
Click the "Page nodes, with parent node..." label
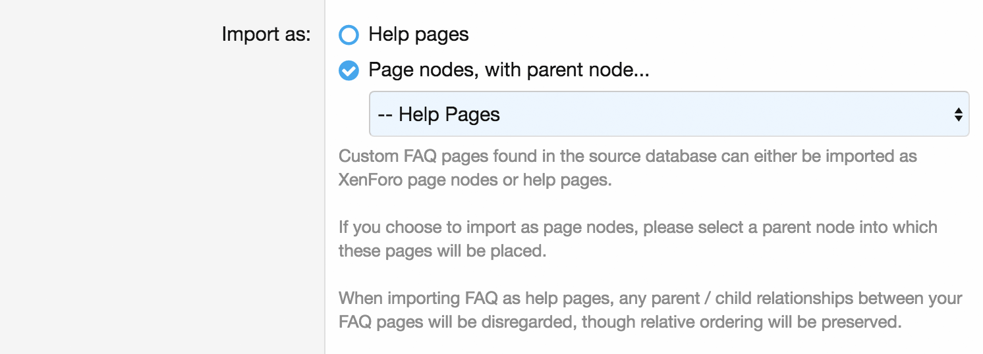tap(509, 70)
